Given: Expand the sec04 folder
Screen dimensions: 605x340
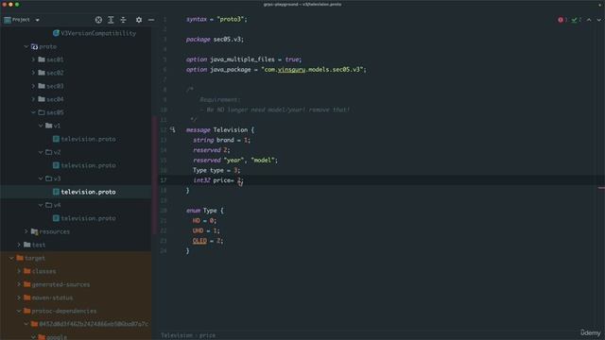Looking at the screenshot, I should (x=33, y=99).
